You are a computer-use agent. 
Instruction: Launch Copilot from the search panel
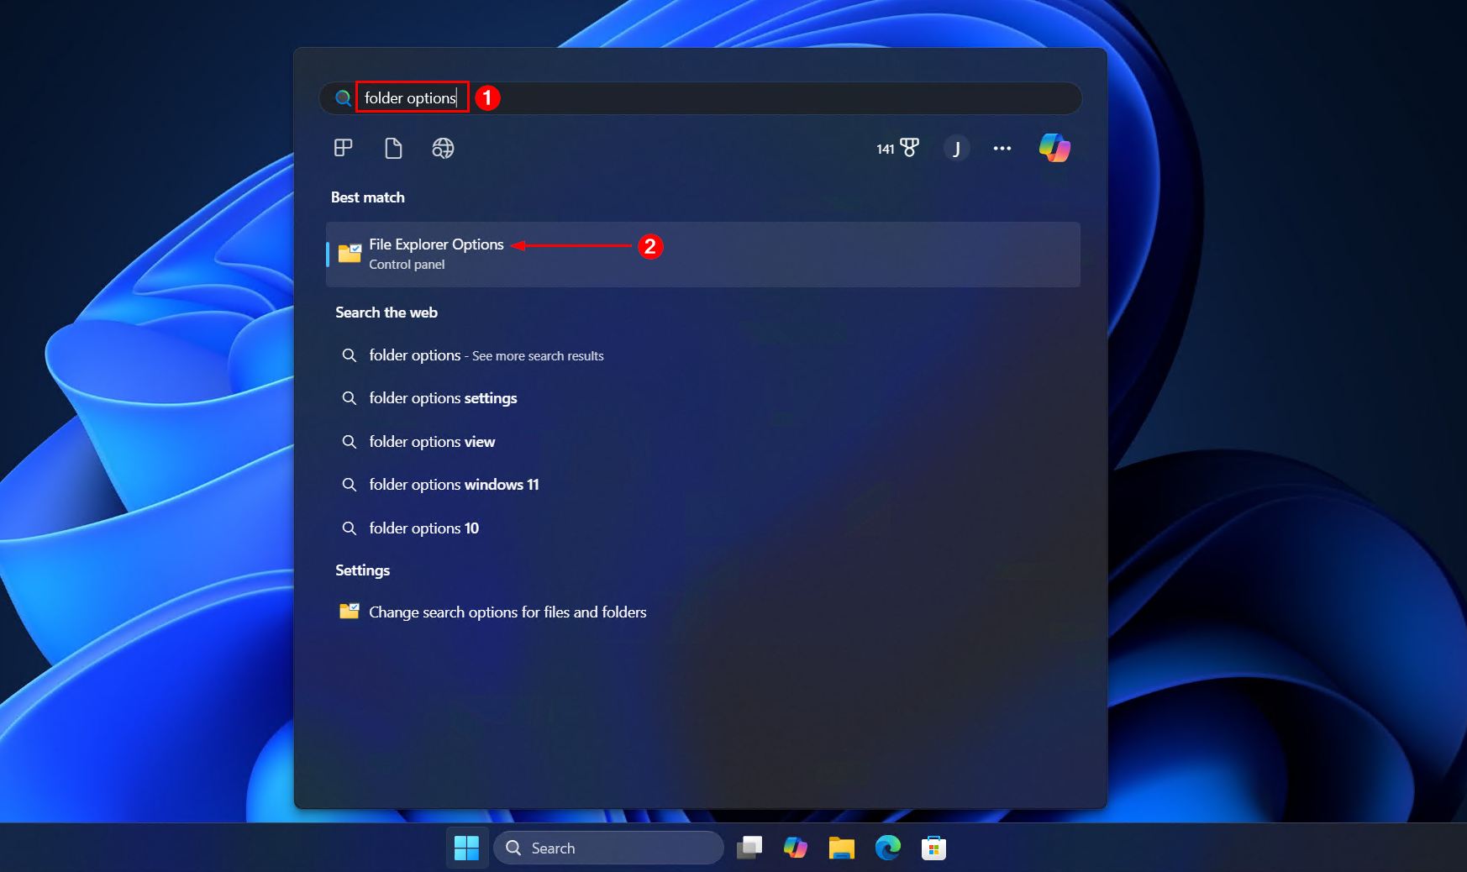pyautogui.click(x=1055, y=148)
